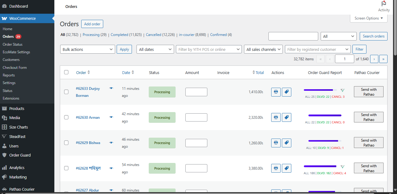
Task: Send order #62633 with Pathao
Action: (368, 92)
